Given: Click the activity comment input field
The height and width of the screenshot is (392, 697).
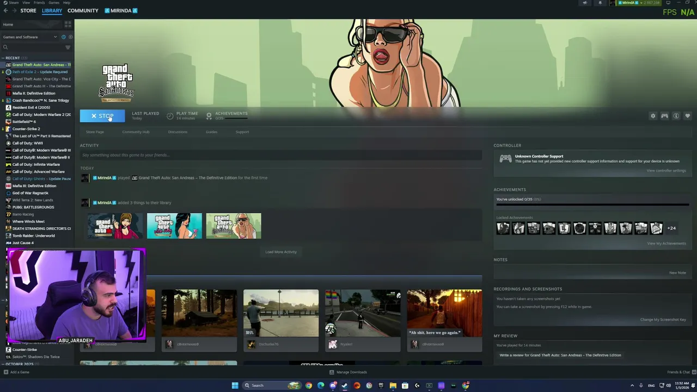Looking at the screenshot, I should tap(281, 155).
